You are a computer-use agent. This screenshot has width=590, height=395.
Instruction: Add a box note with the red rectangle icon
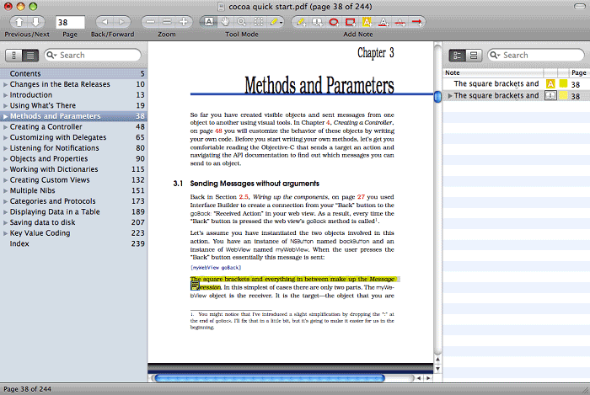pyautogui.click(x=351, y=22)
